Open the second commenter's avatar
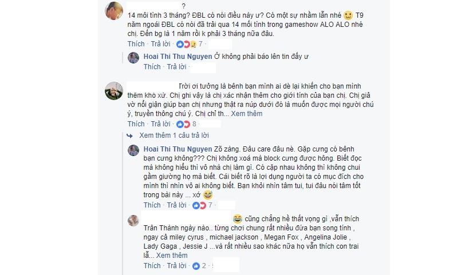Image resolution: width=469 pixels, height=275 pixels. (x=114, y=91)
